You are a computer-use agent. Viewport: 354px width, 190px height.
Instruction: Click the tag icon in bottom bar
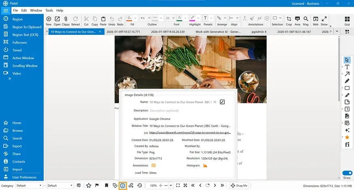(115, 186)
